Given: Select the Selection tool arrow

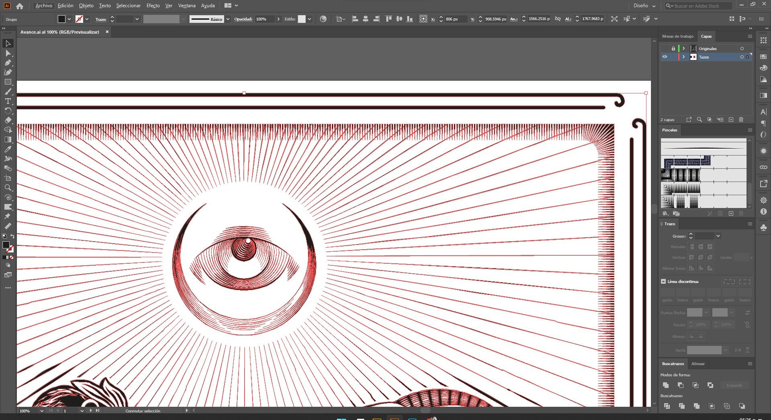Looking at the screenshot, I should point(8,43).
